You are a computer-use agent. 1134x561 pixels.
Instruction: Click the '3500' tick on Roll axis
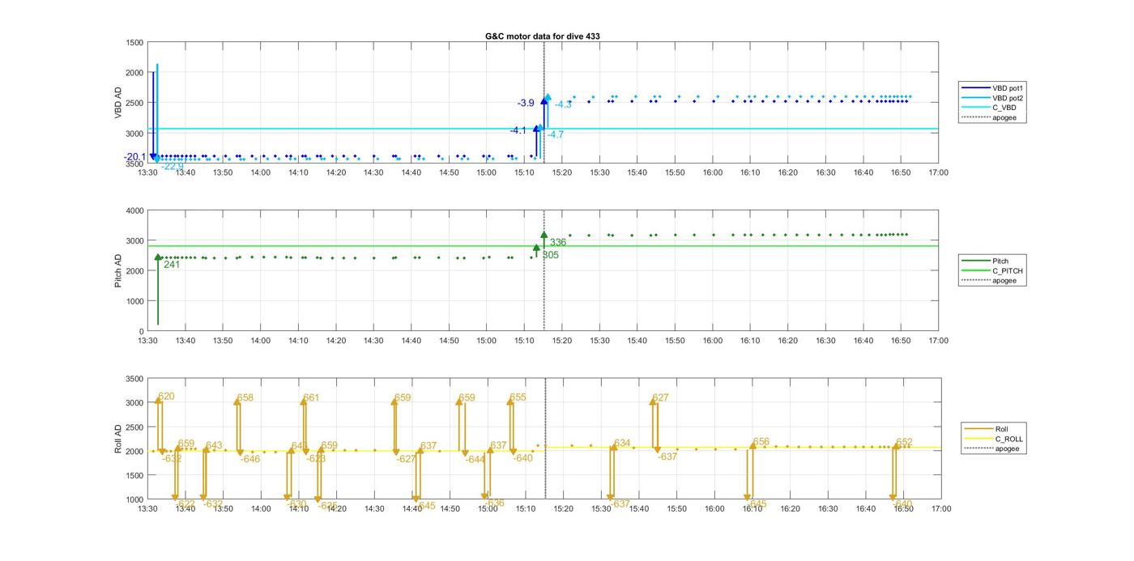[x=134, y=379]
